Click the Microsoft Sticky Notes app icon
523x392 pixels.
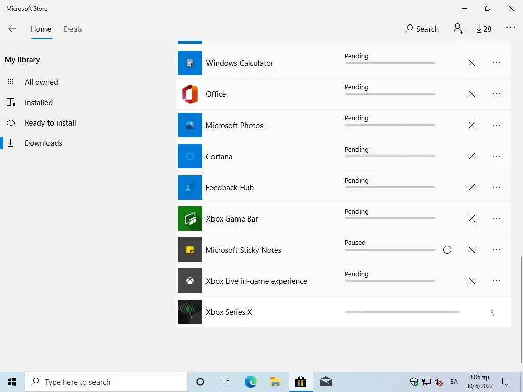click(x=190, y=249)
